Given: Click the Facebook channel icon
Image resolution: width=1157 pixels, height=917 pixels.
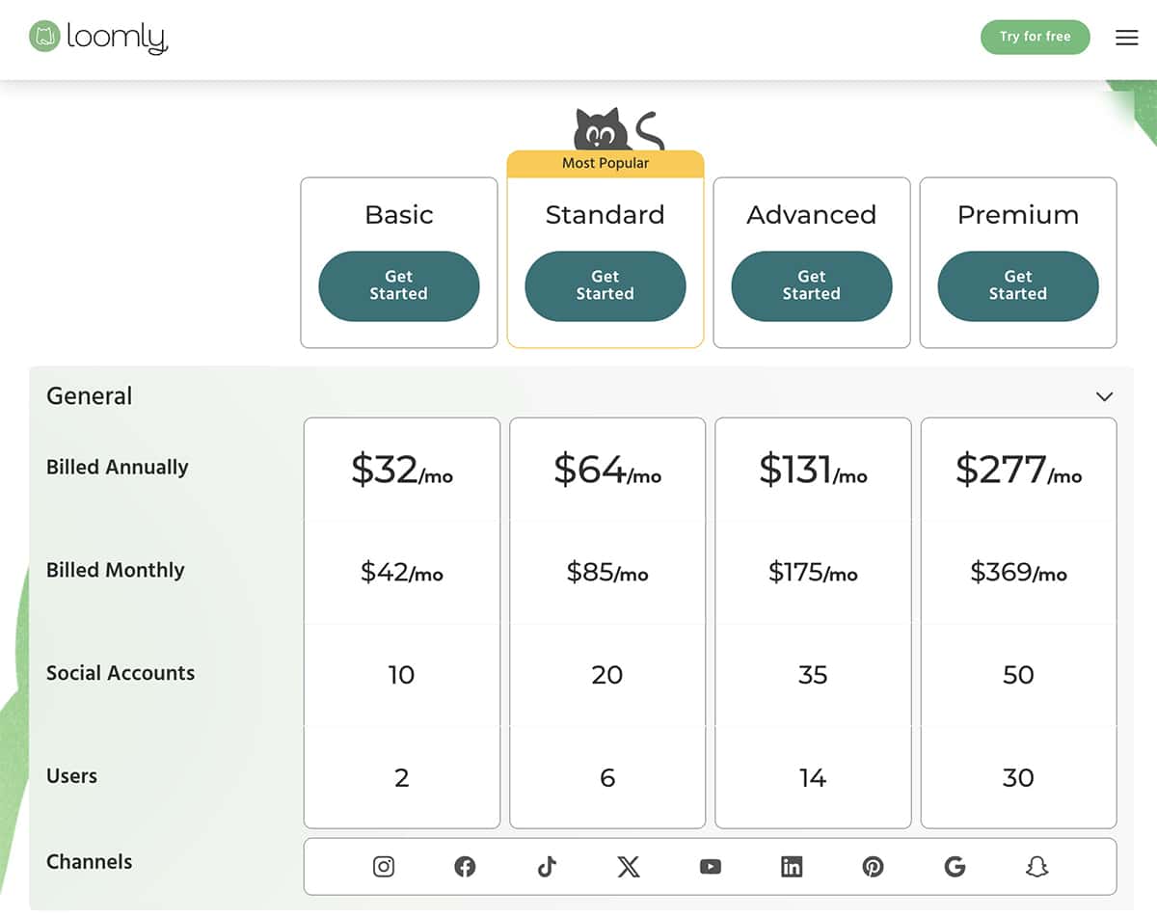Looking at the screenshot, I should [465, 867].
